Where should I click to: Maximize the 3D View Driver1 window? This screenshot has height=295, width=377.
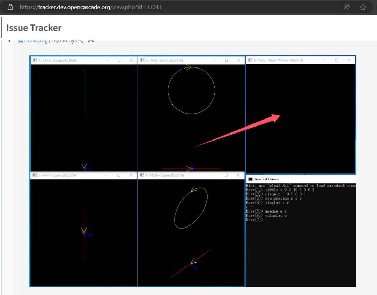tap(337, 60)
